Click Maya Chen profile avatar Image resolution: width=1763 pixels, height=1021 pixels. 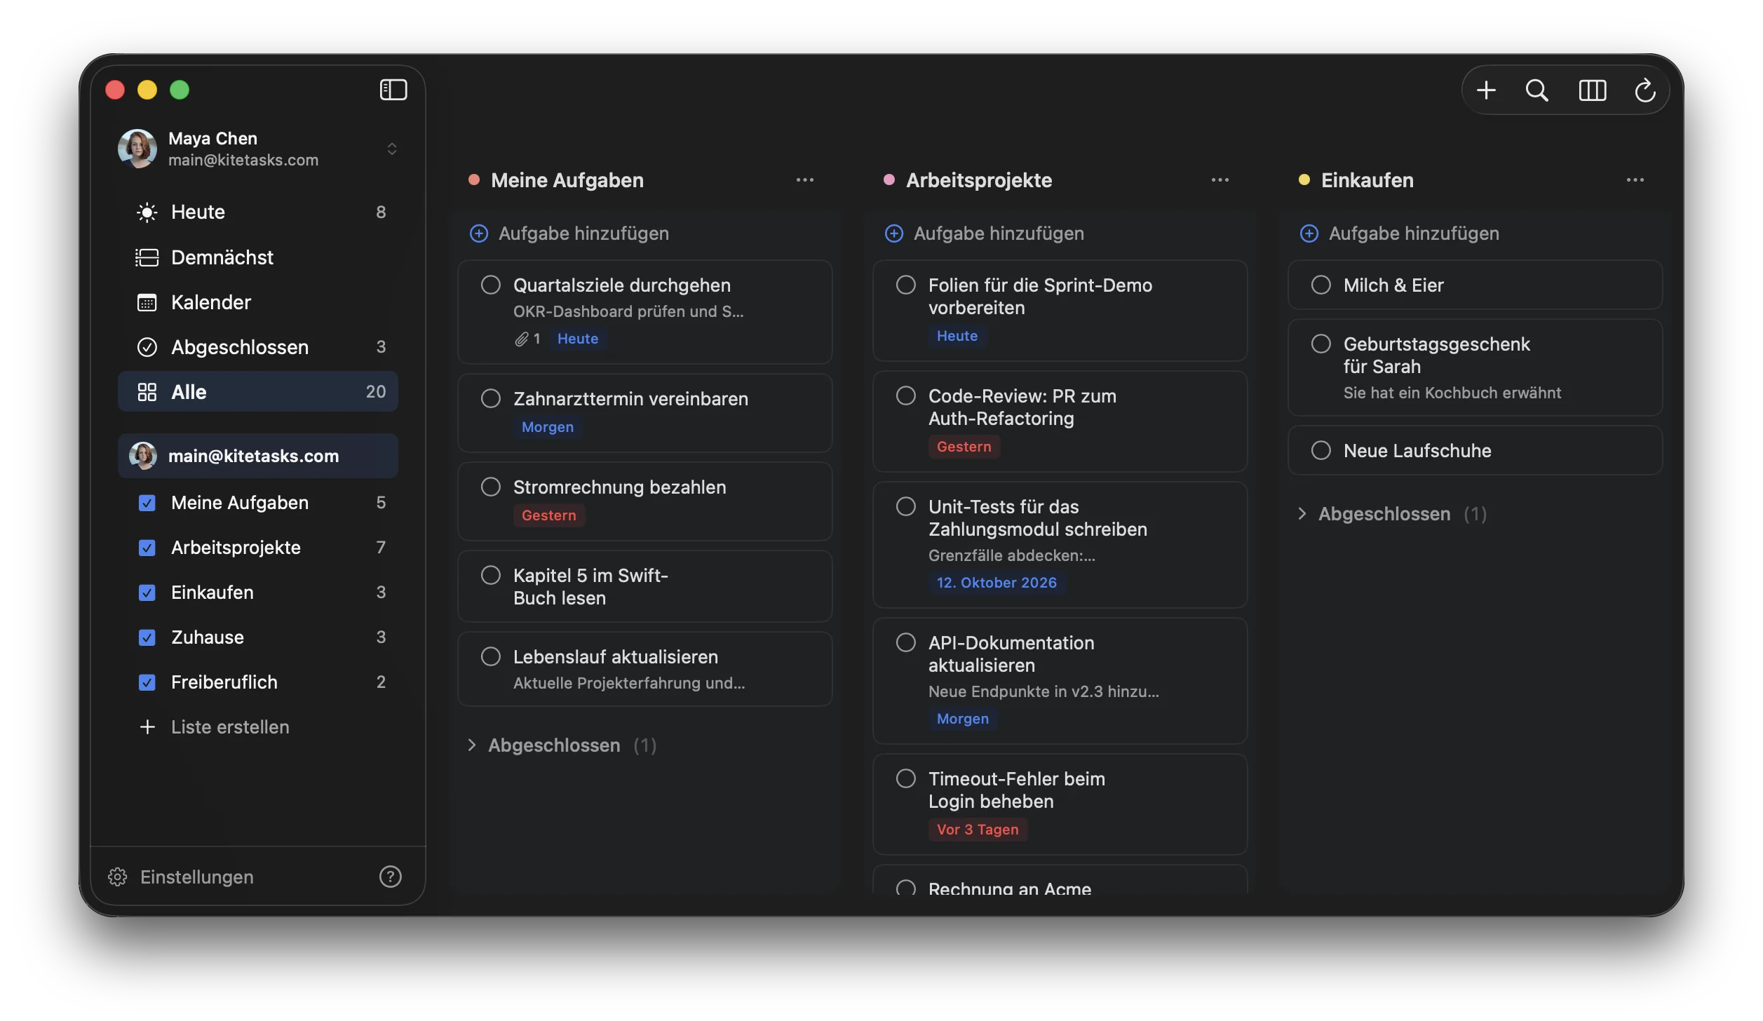137,149
